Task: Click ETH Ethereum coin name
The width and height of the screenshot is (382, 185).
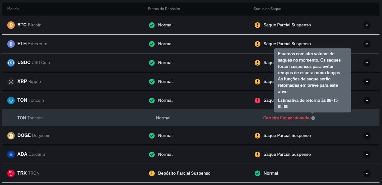Action: click(32, 44)
